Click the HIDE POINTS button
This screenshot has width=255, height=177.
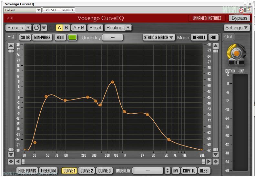(27, 171)
